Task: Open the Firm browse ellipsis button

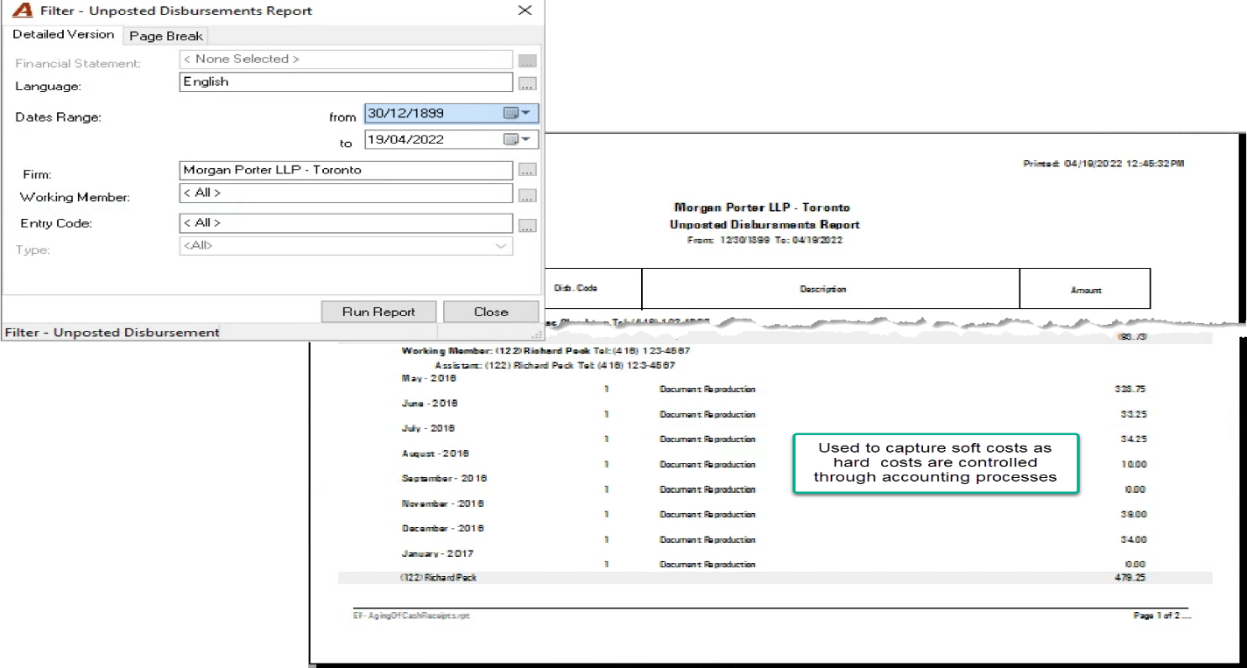Action: tap(526, 171)
